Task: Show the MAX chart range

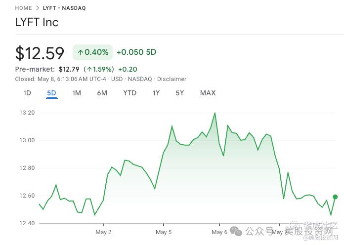Action: click(208, 93)
